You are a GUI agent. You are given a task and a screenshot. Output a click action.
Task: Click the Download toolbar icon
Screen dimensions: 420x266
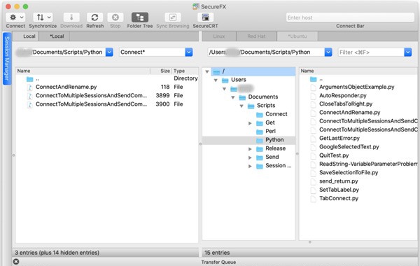(71, 17)
